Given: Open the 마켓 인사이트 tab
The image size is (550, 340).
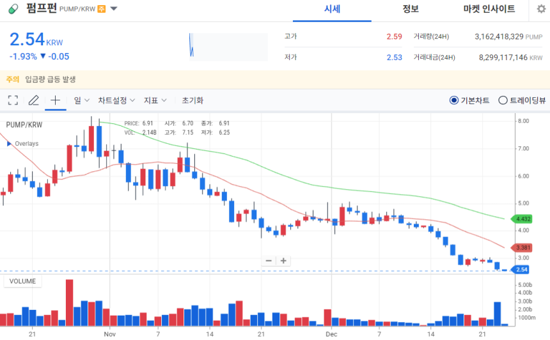Looking at the screenshot, I should click(x=489, y=9).
